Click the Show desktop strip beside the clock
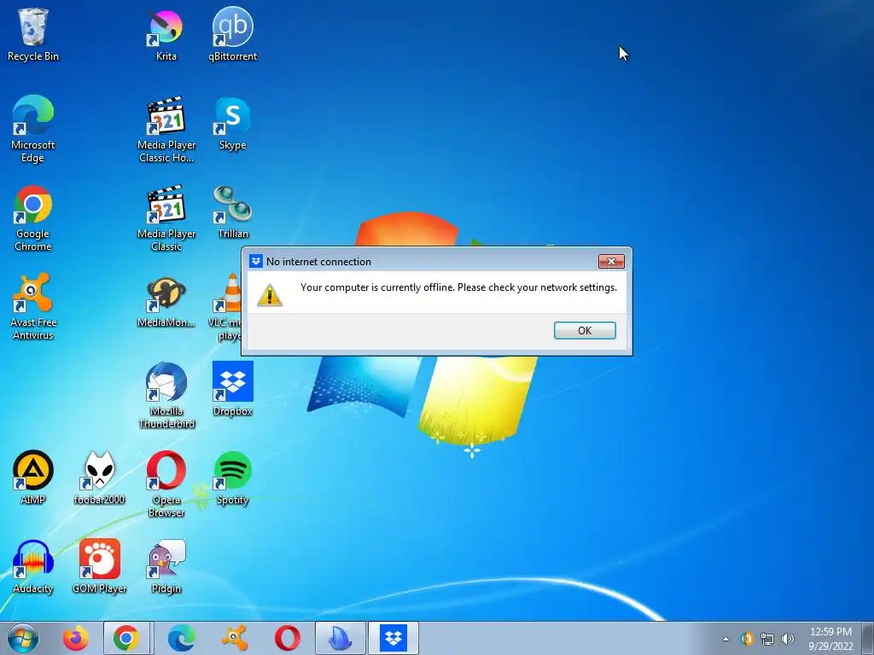 868,638
